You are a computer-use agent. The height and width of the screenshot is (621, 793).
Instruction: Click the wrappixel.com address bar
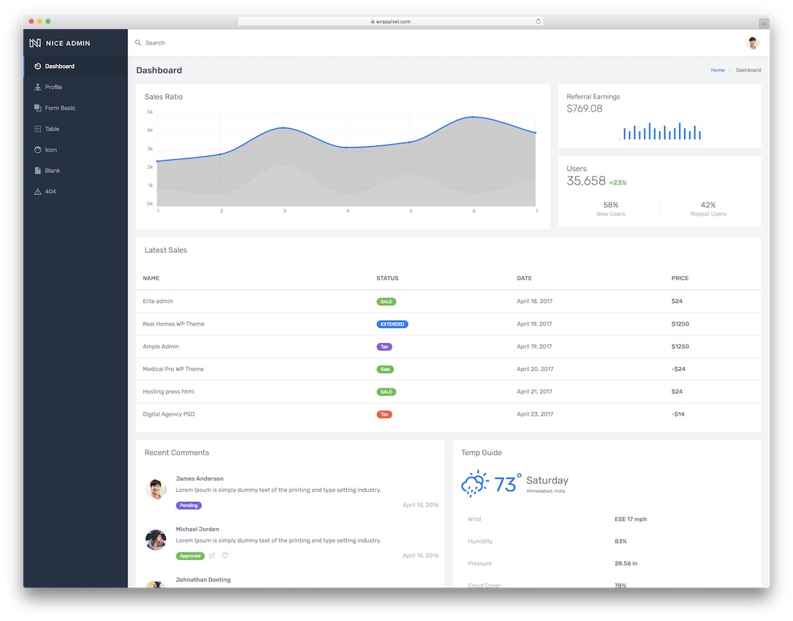tap(391, 21)
